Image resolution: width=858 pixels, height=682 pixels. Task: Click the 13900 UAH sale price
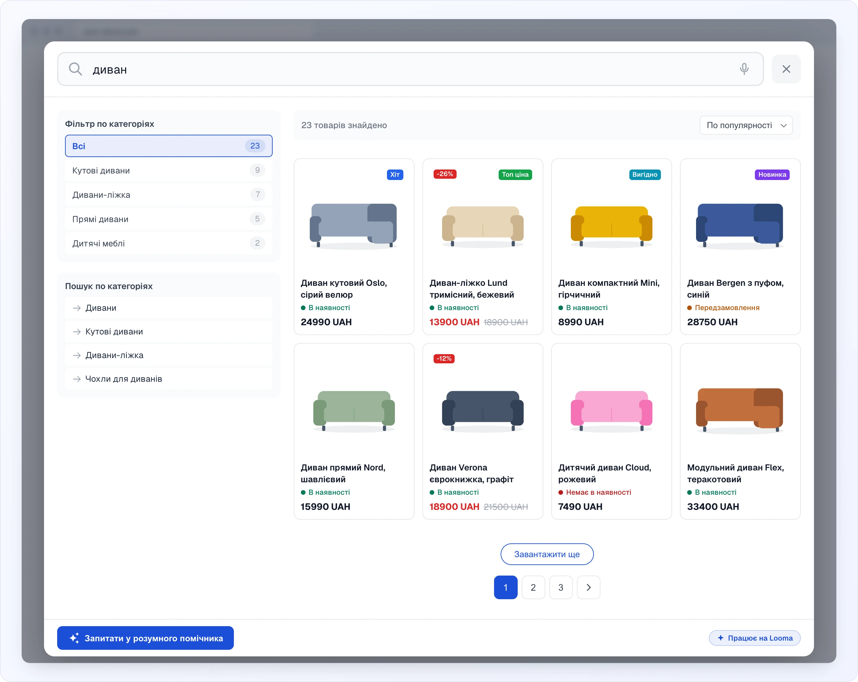click(454, 322)
